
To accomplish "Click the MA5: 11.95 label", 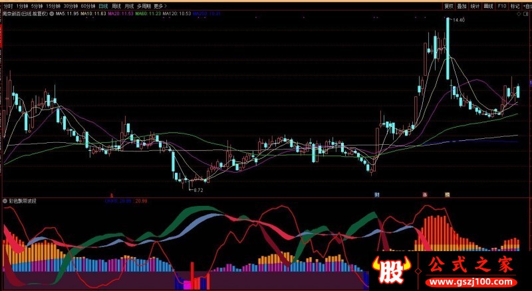I will pos(67,14).
